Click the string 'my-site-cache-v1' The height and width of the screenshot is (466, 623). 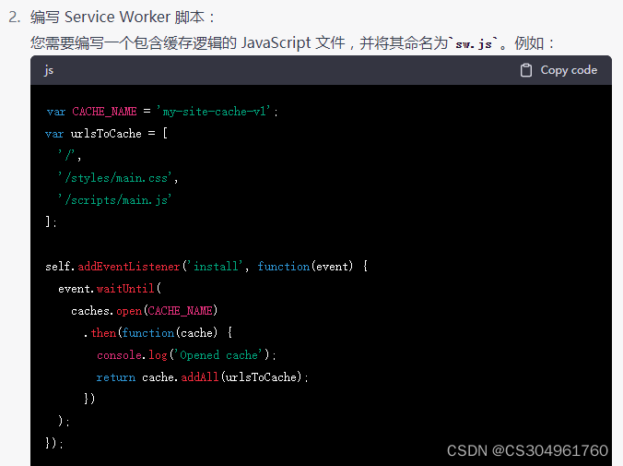(x=214, y=112)
